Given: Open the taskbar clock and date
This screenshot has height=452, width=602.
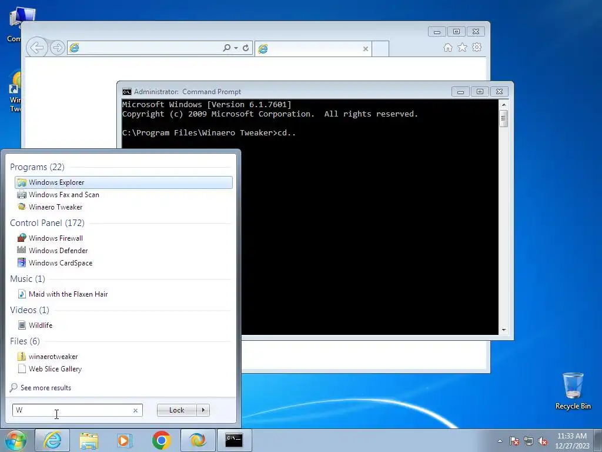Looking at the screenshot, I should pyautogui.click(x=572, y=441).
